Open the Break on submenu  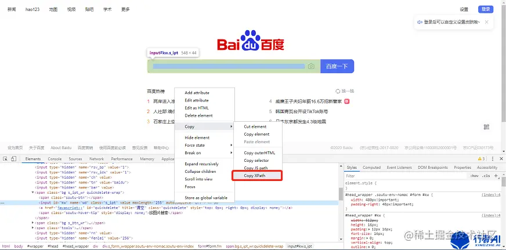(x=205, y=153)
